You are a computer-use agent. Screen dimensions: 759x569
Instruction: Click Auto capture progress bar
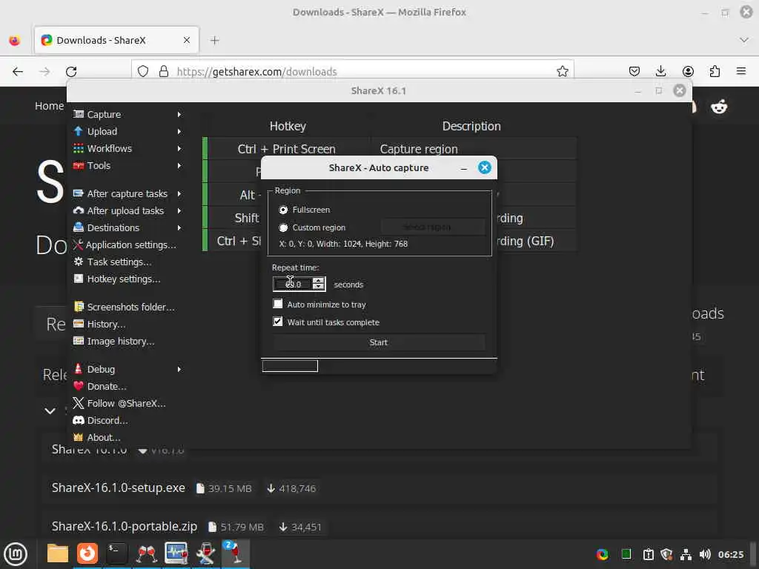click(x=290, y=366)
